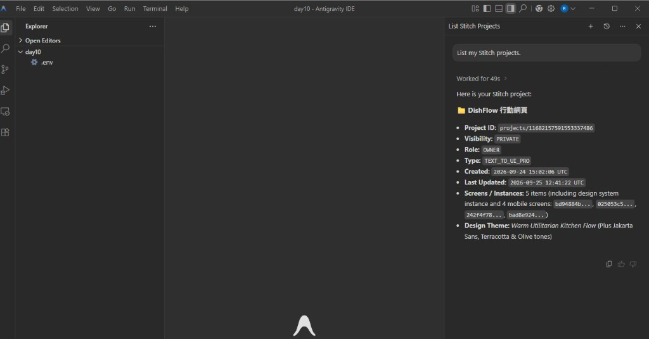Toggle the agent side panel

tap(511, 8)
